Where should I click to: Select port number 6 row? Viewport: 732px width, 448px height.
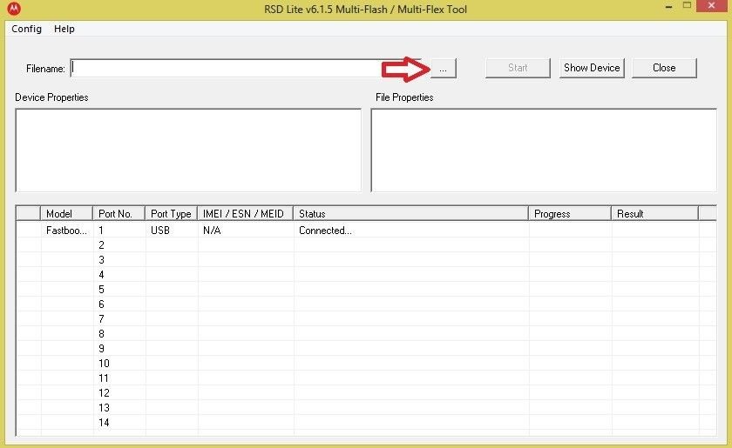pyautogui.click(x=366, y=304)
